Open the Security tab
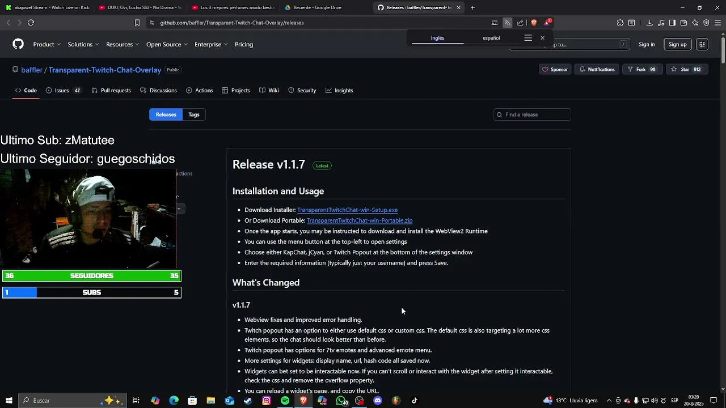Image resolution: width=726 pixels, height=408 pixels. pos(302,91)
